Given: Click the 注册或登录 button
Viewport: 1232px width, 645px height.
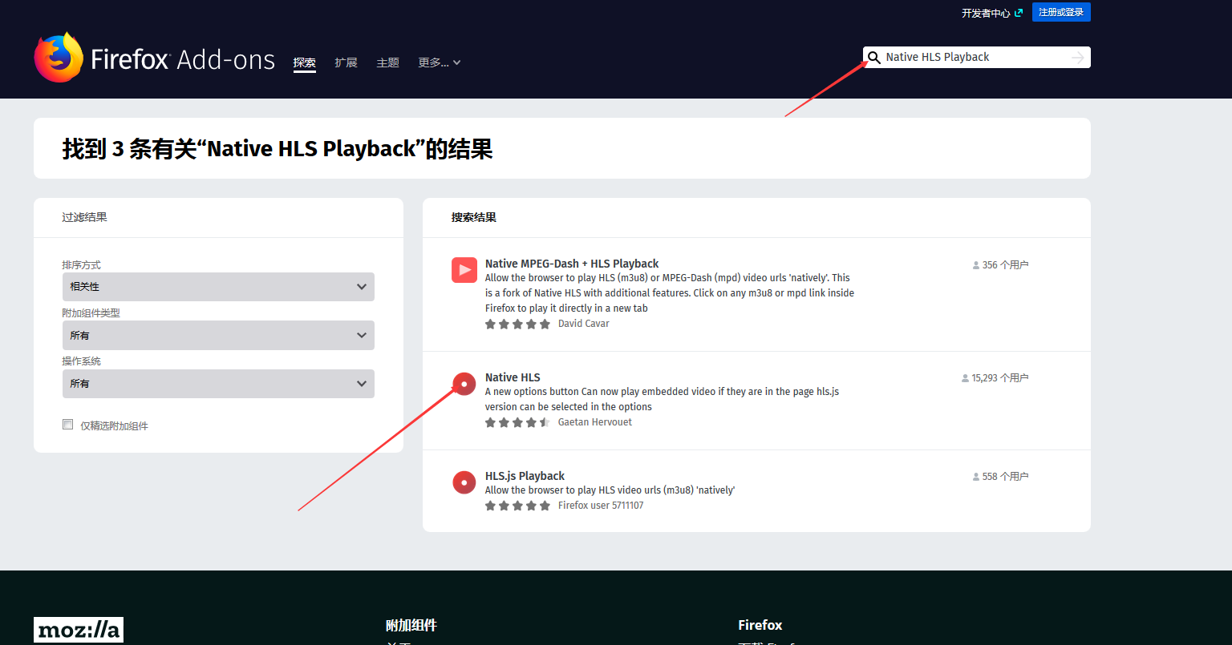Looking at the screenshot, I should coord(1060,12).
